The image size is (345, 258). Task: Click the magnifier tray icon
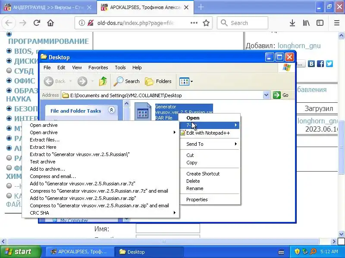click(313, 252)
